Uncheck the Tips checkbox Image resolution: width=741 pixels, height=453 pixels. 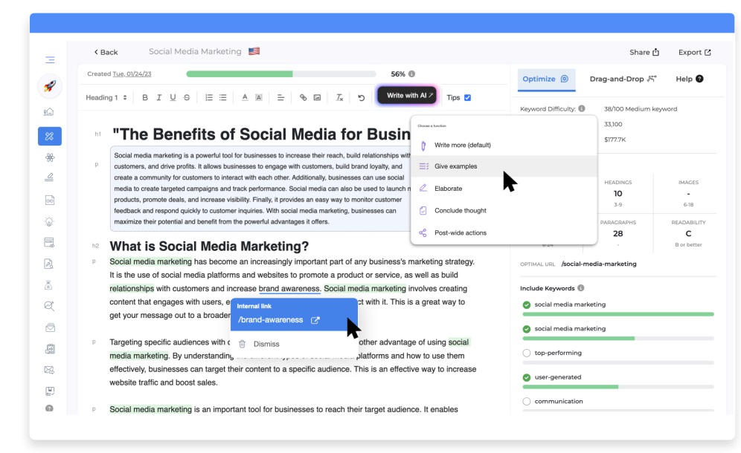pos(467,97)
